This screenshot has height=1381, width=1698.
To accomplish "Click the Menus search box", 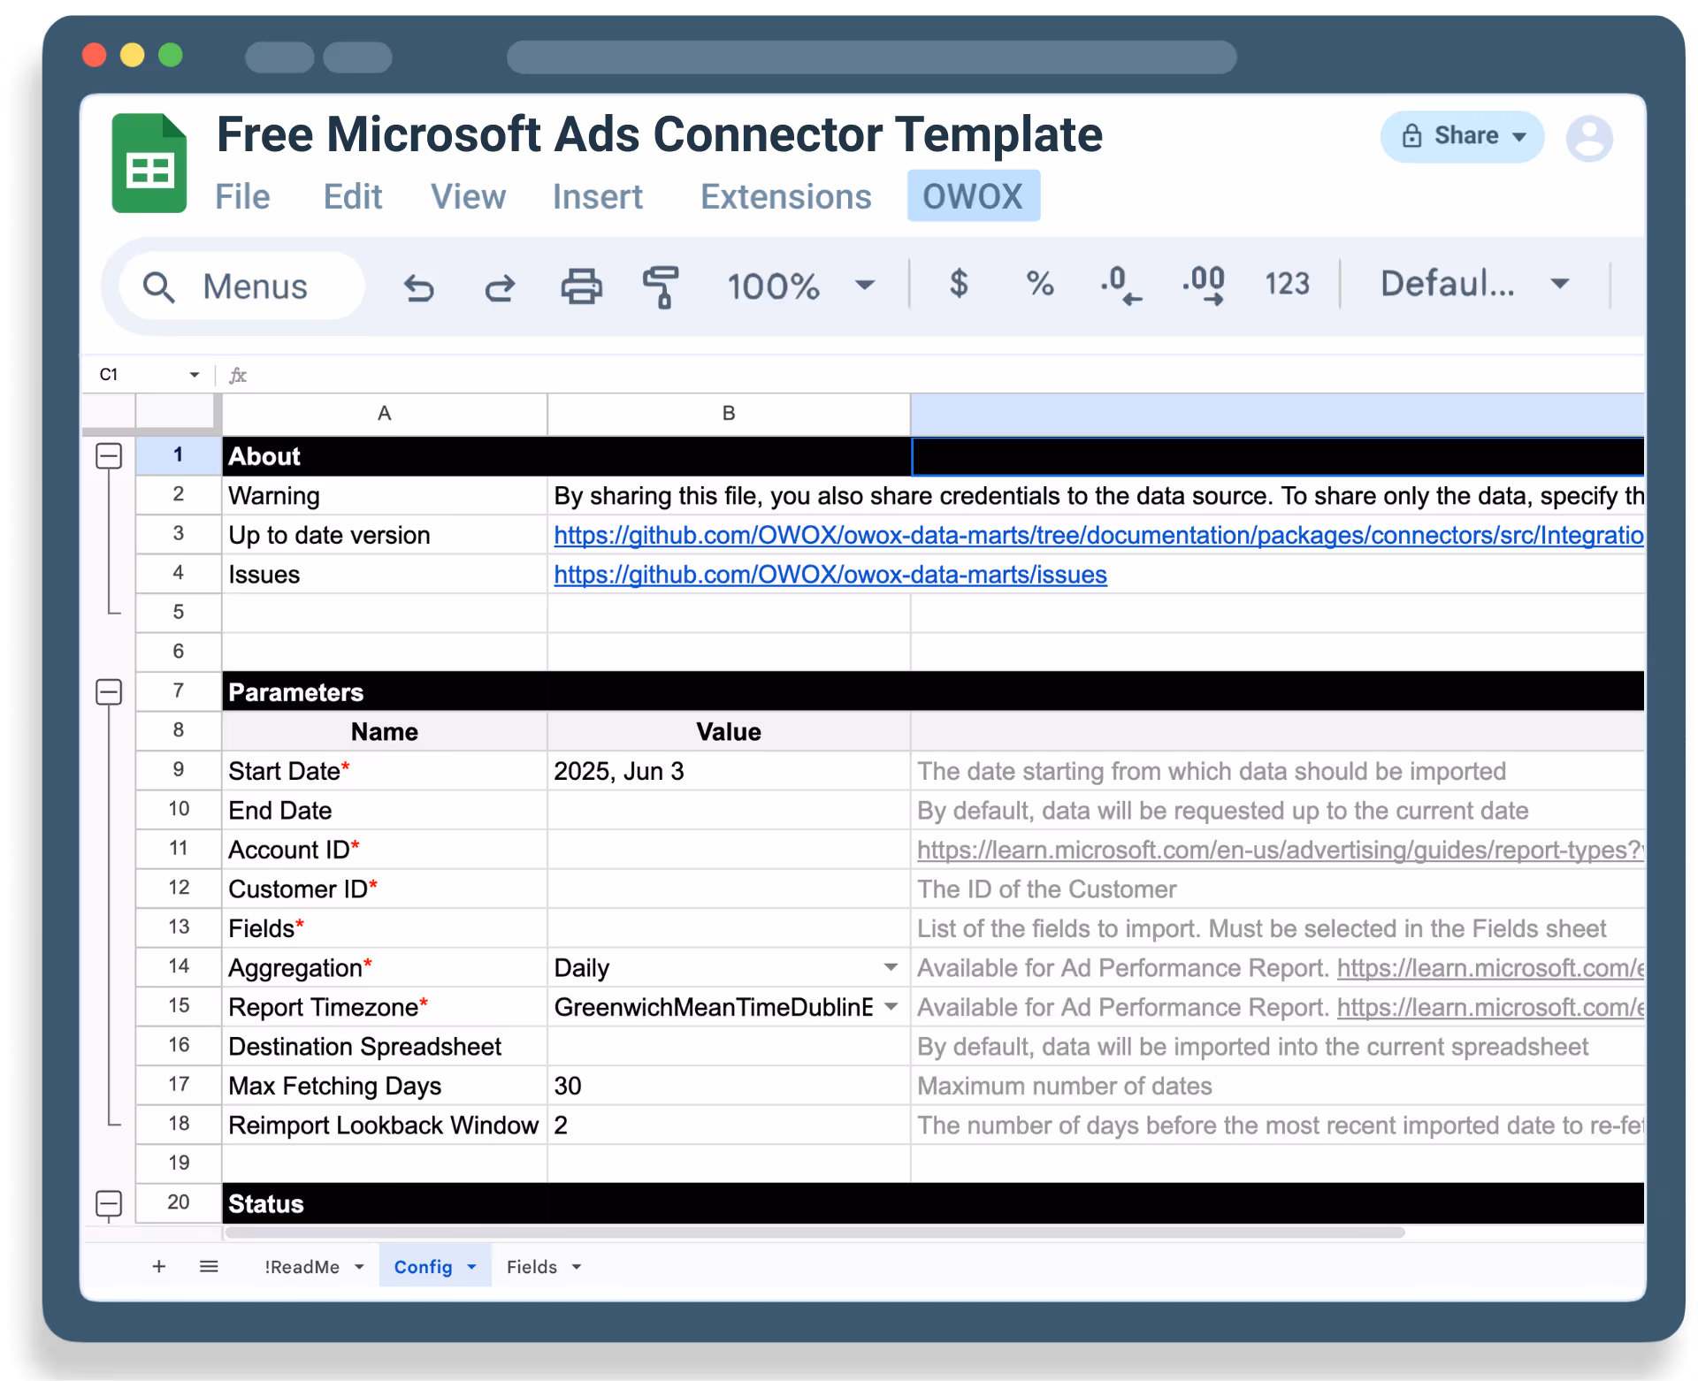I will pyautogui.click(x=243, y=286).
